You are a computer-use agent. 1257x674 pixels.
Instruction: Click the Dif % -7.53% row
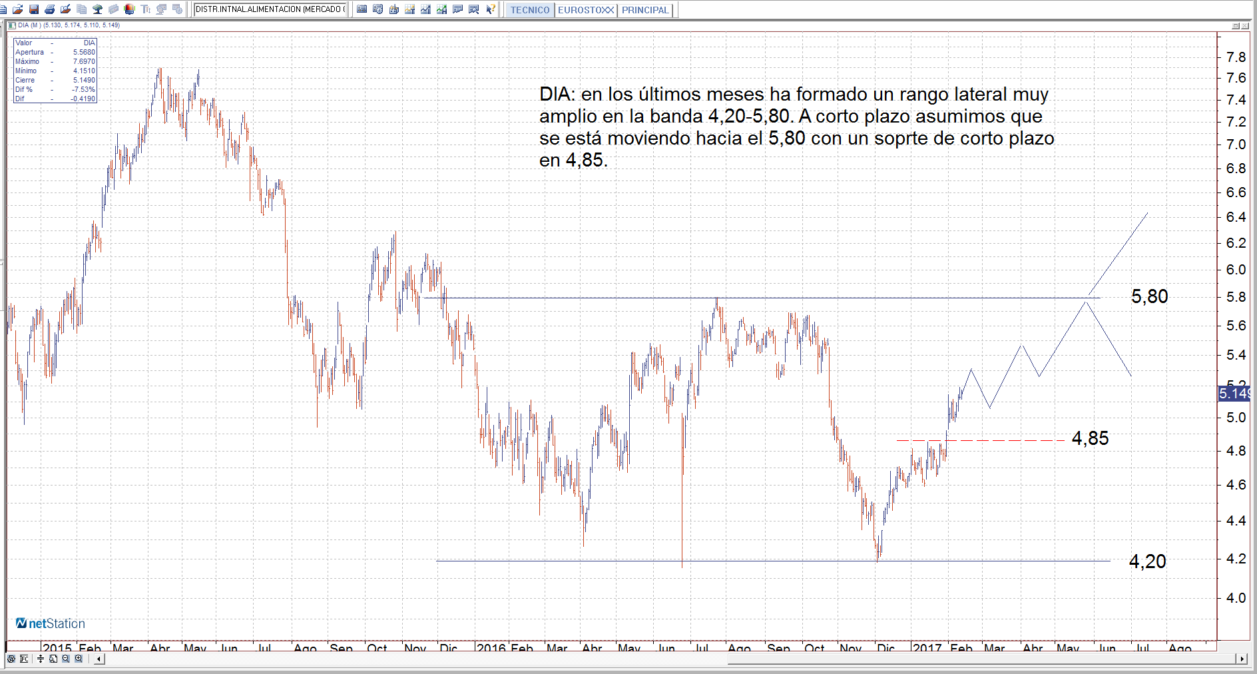click(55, 89)
